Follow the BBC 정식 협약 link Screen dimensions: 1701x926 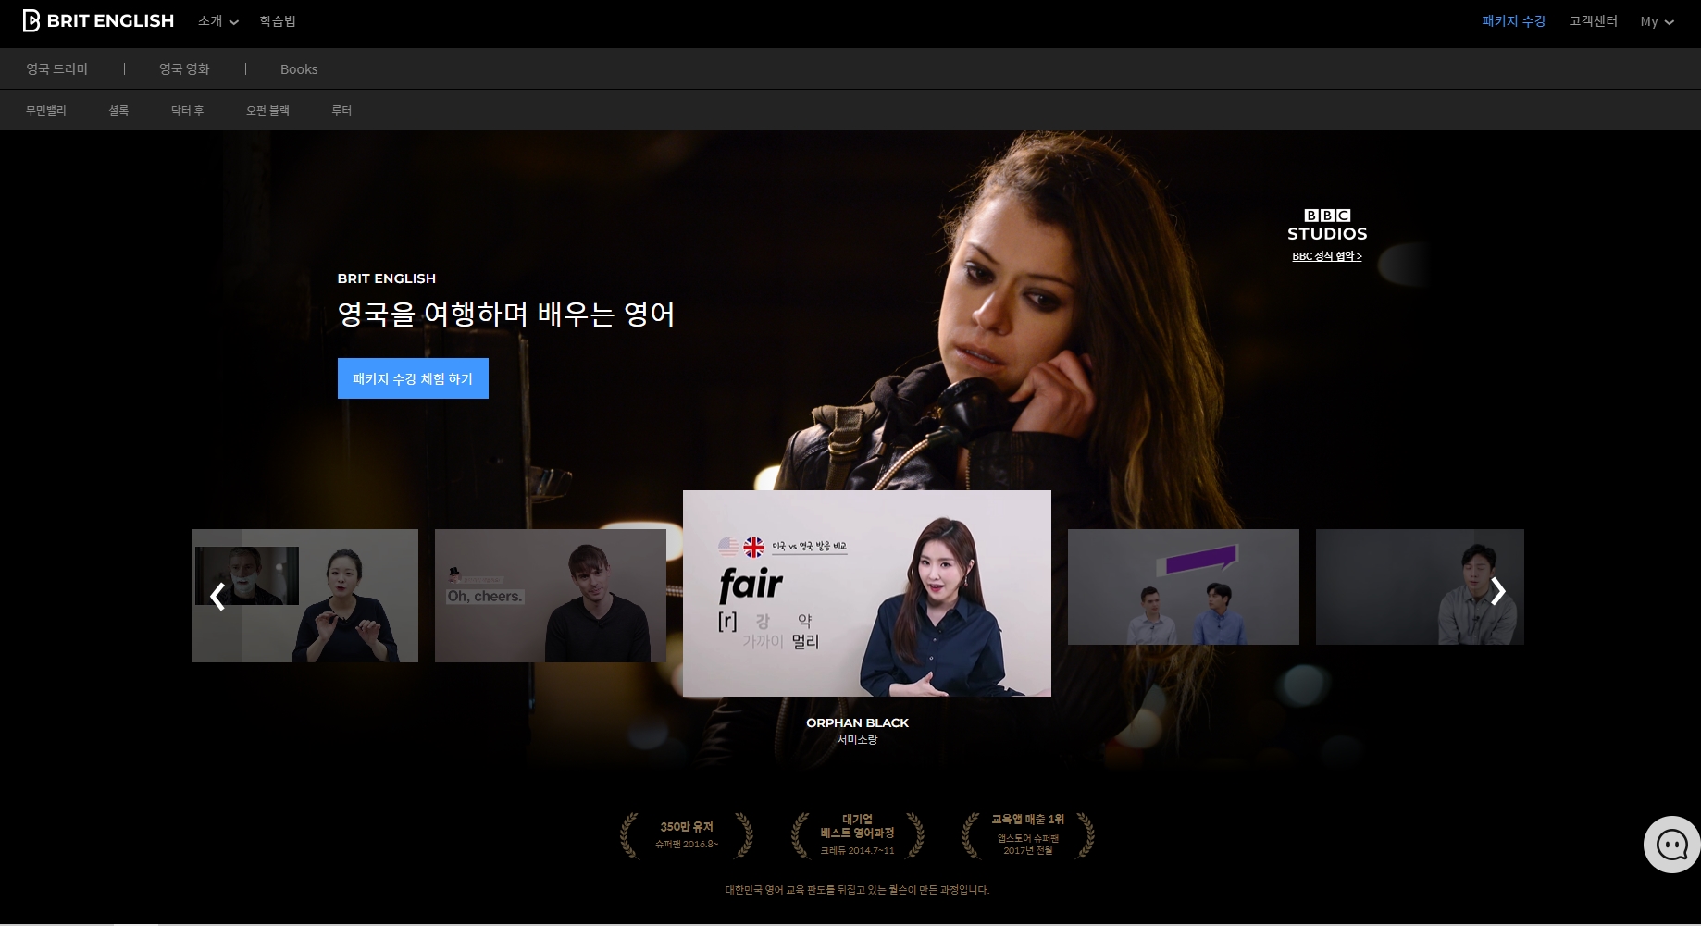1327,256
